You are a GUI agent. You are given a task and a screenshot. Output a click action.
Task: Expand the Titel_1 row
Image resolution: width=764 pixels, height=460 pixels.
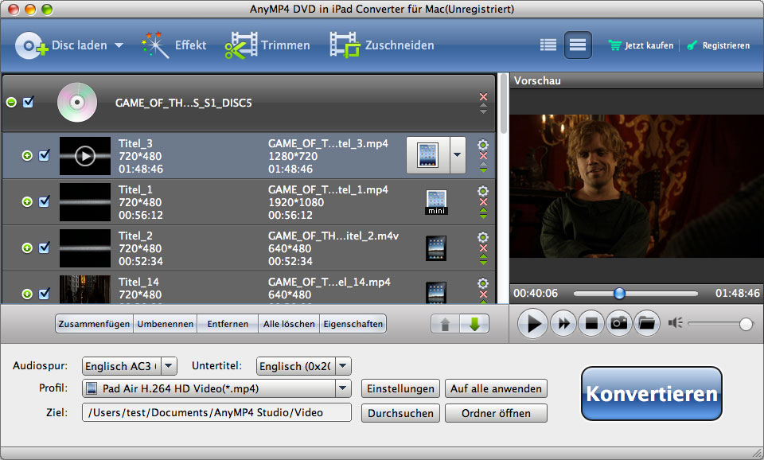click(27, 201)
